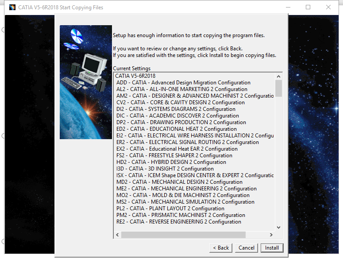Select the CATIA V5-6R2018 header line
Screen dimensions: 343x258
(135, 76)
